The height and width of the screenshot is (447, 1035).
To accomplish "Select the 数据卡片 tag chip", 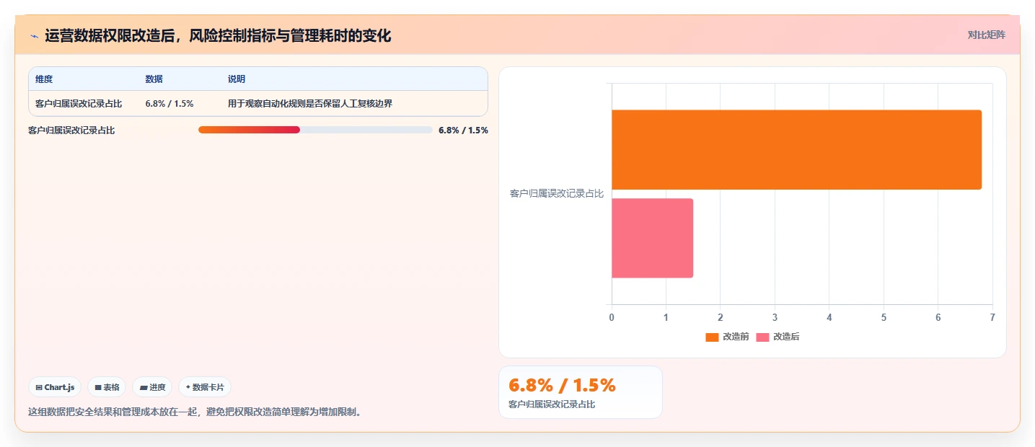I will click(x=205, y=387).
